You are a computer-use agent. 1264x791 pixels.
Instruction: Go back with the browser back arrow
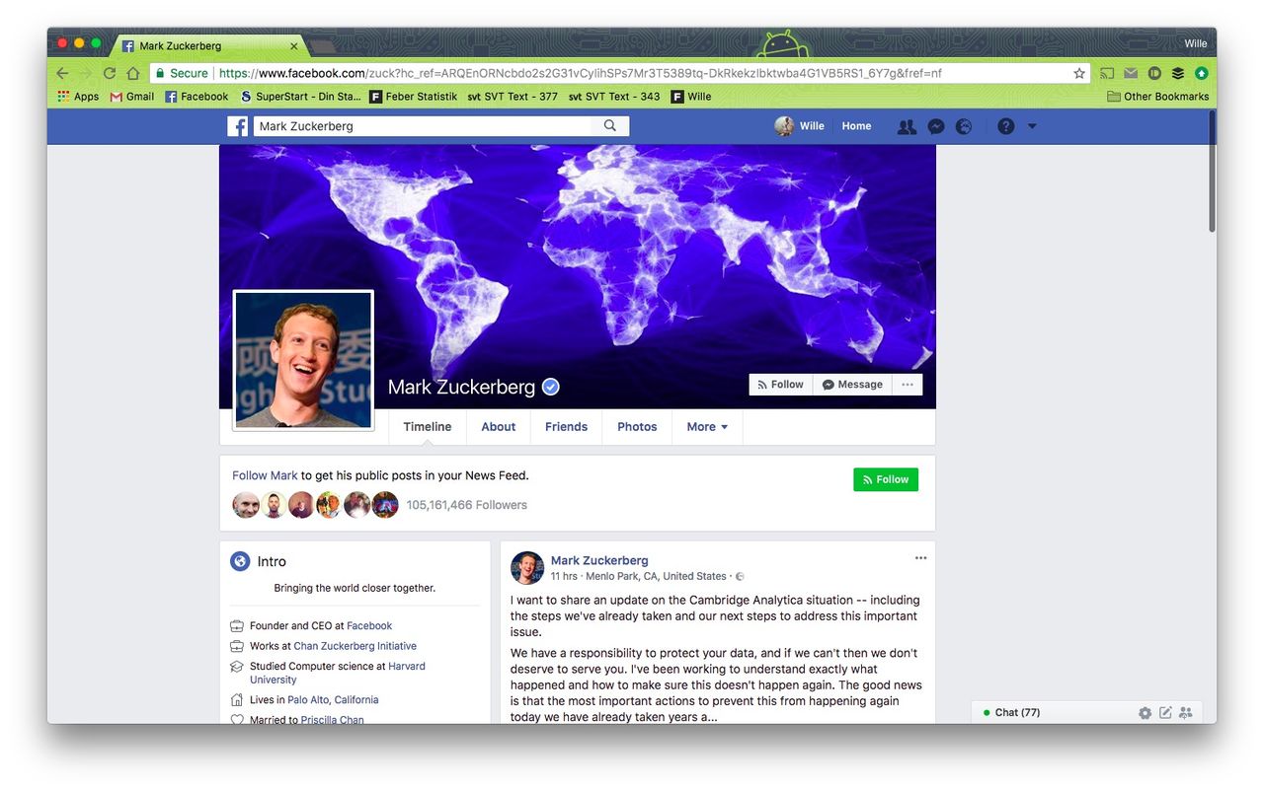tap(62, 73)
